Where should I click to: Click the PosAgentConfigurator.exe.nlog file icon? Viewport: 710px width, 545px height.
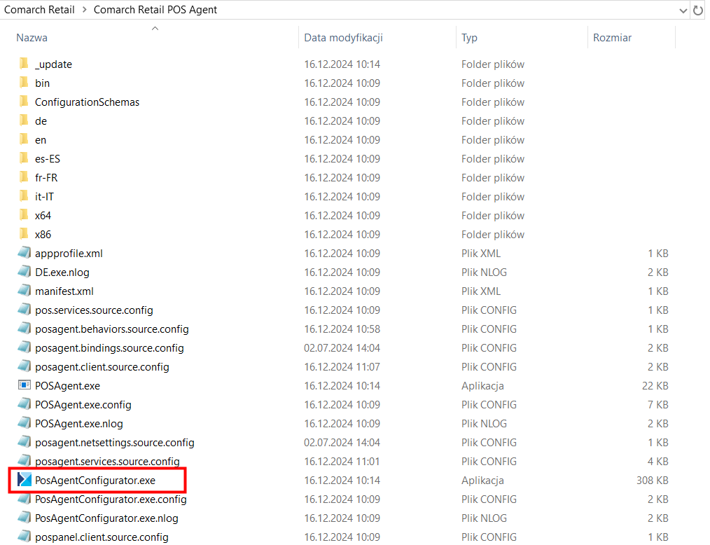pyautogui.click(x=25, y=518)
